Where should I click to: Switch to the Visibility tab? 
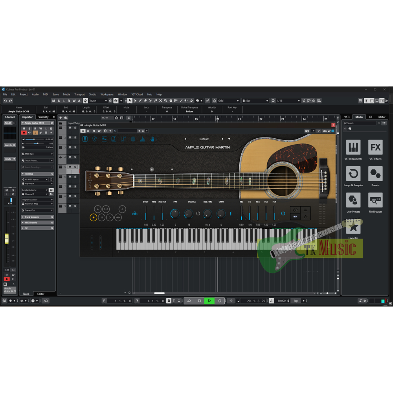click(43, 117)
